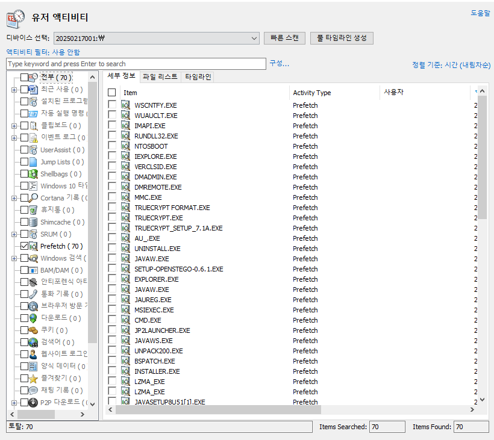Focus the keyword search input field
Screen dimensions: 494x440
[136, 64]
